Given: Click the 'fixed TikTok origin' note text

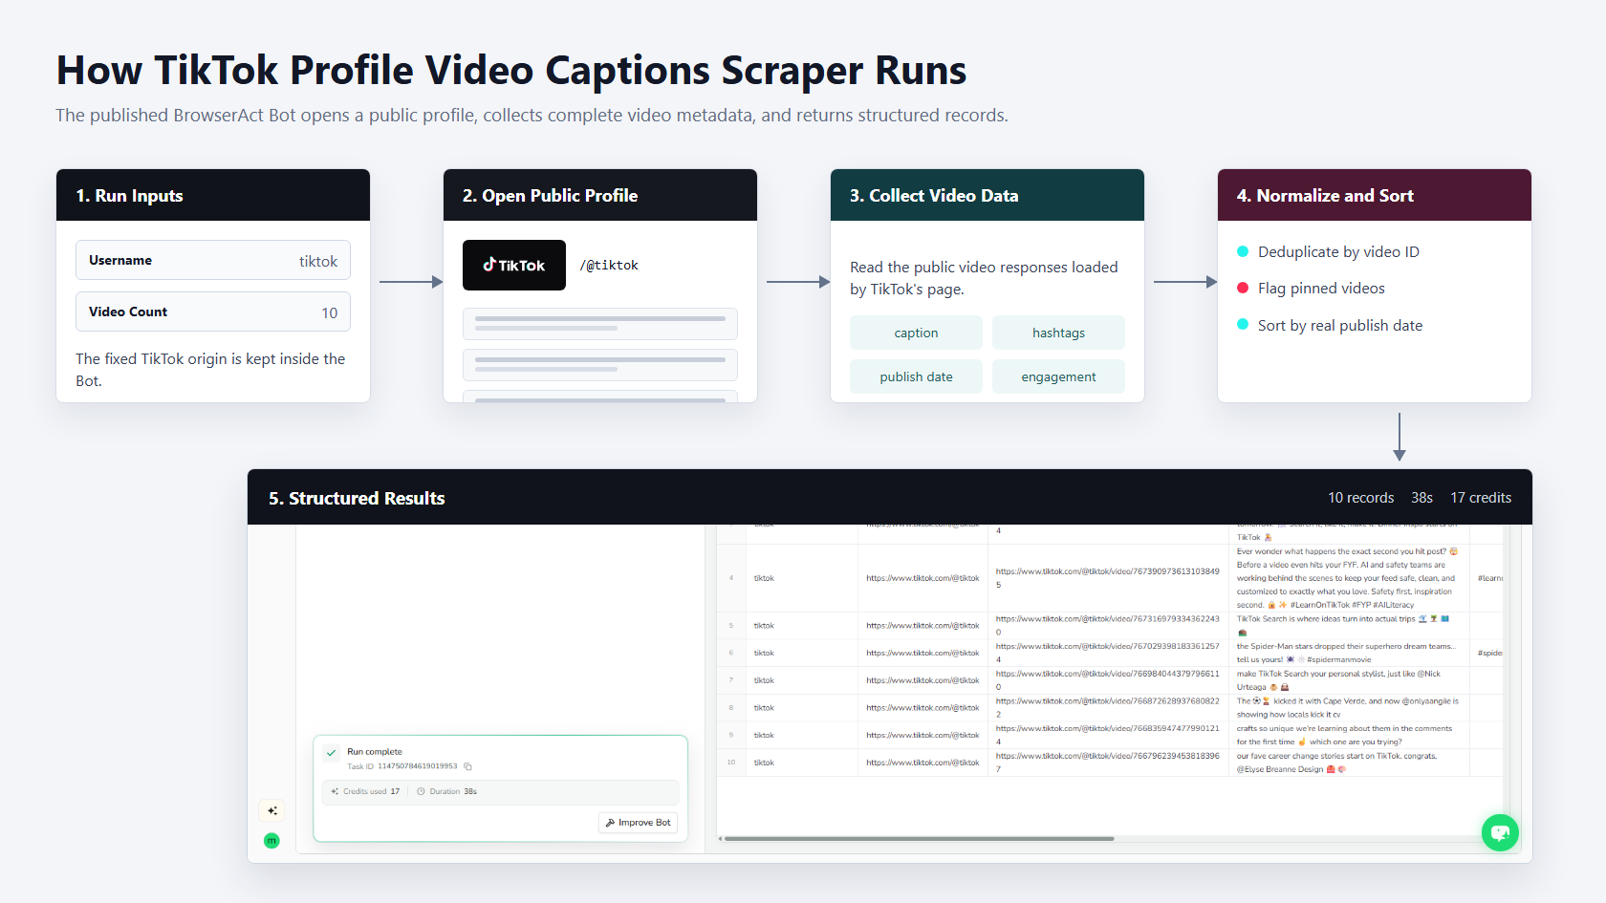Looking at the screenshot, I should (210, 370).
